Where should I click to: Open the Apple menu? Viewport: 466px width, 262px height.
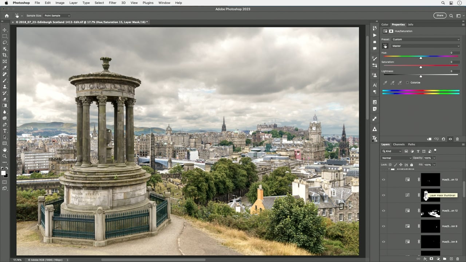6,3
